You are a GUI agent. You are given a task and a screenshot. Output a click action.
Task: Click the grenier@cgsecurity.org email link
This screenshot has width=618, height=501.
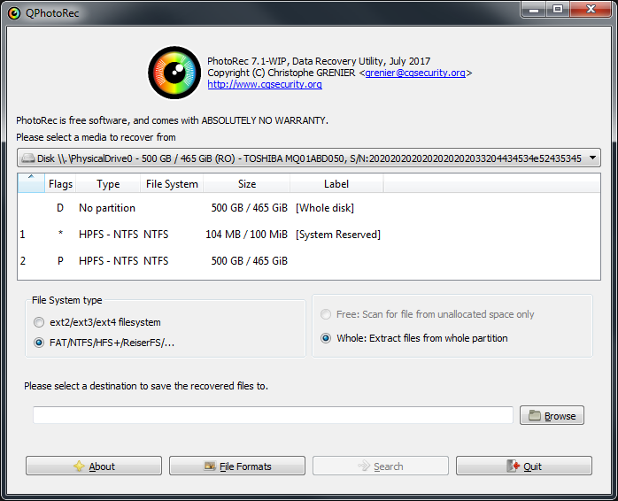tap(414, 73)
